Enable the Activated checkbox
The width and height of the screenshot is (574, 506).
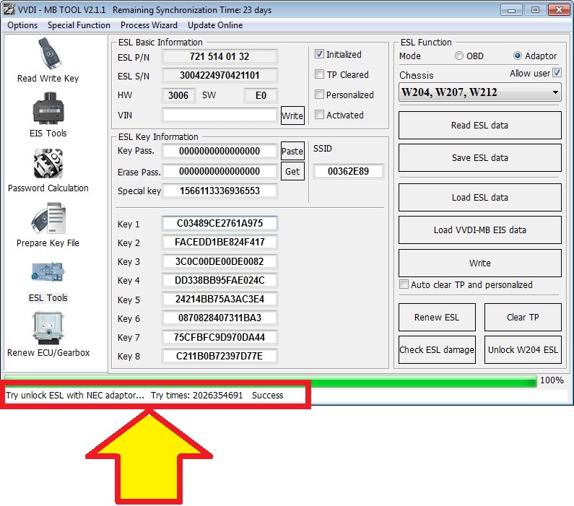click(319, 115)
